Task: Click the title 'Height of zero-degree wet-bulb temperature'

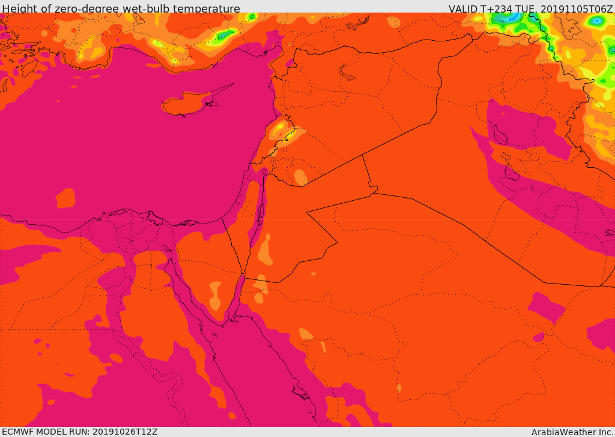Action: tap(121, 8)
